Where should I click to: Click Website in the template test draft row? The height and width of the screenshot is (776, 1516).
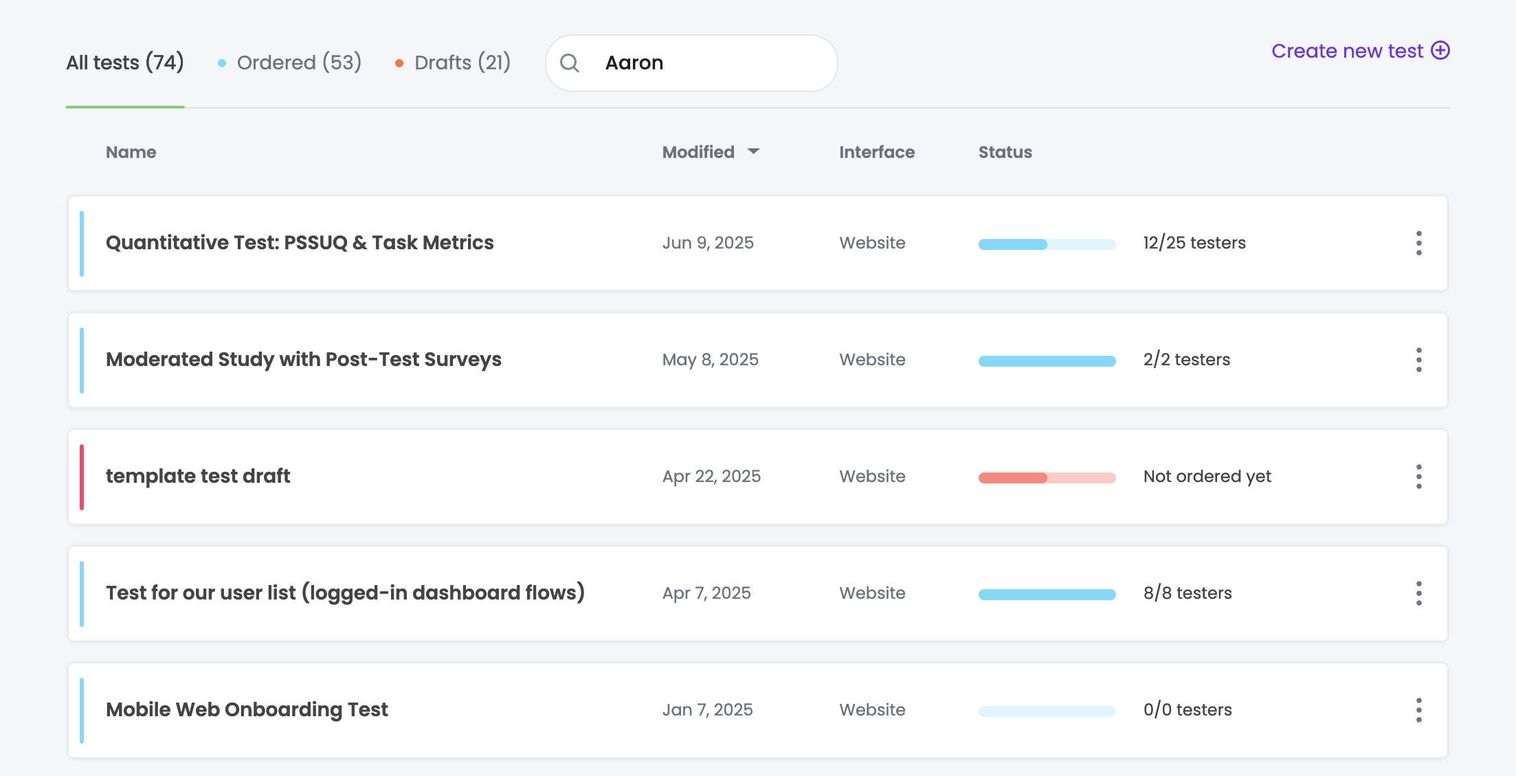872,476
